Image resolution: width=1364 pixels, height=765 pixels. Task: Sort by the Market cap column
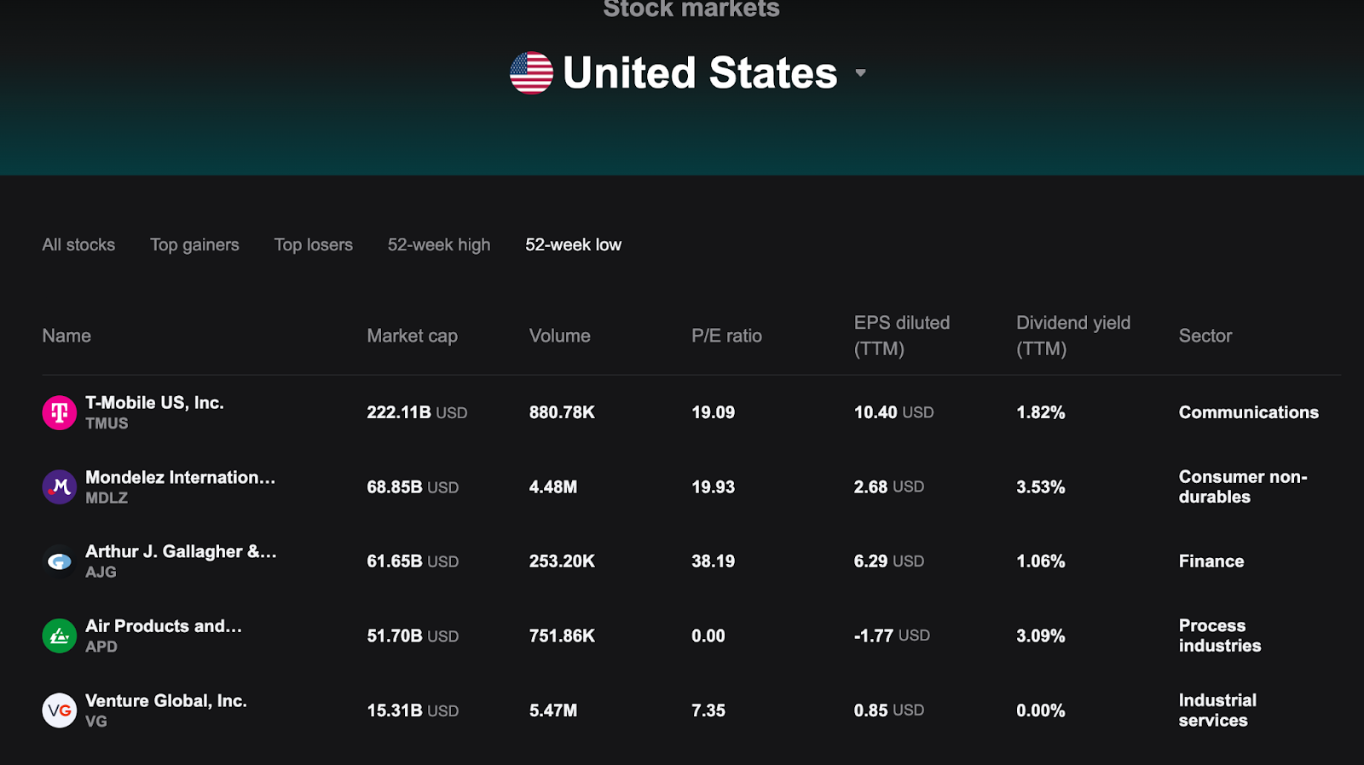[412, 336]
